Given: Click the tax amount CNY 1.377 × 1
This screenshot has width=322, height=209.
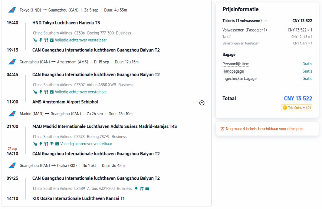Looking at the screenshot, I should point(303,43).
